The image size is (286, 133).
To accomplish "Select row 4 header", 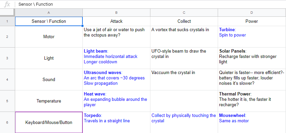I will (7, 80).
